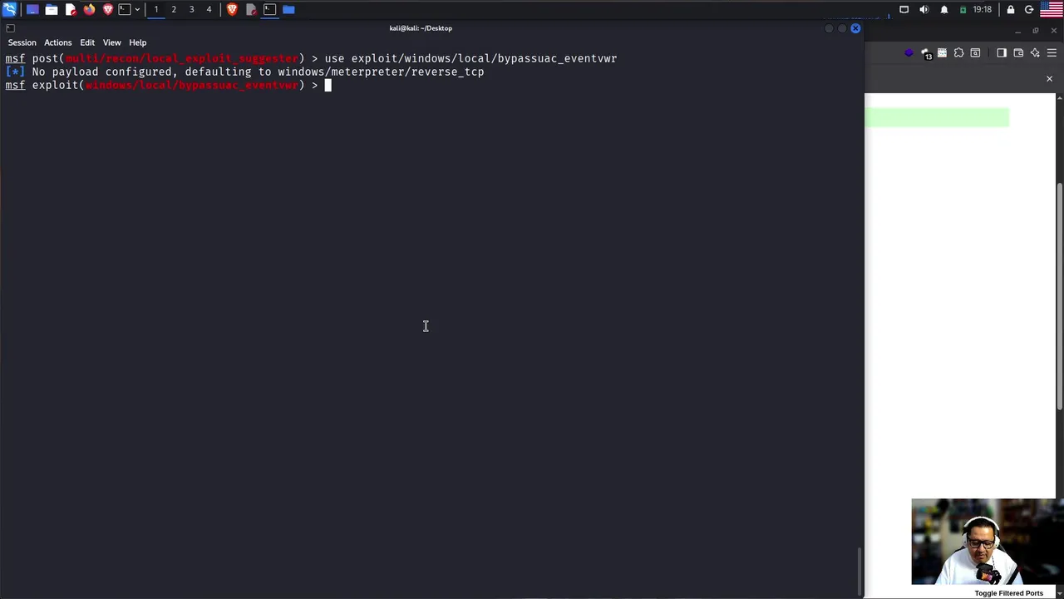The image size is (1064, 599).
Task: Switch to workspace 4
Action: tap(209, 9)
